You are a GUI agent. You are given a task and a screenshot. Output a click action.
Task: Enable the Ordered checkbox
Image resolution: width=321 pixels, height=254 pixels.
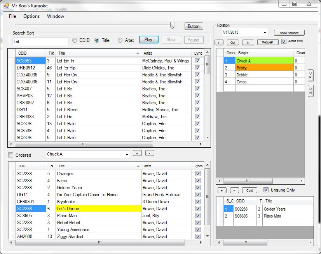pos(11,155)
